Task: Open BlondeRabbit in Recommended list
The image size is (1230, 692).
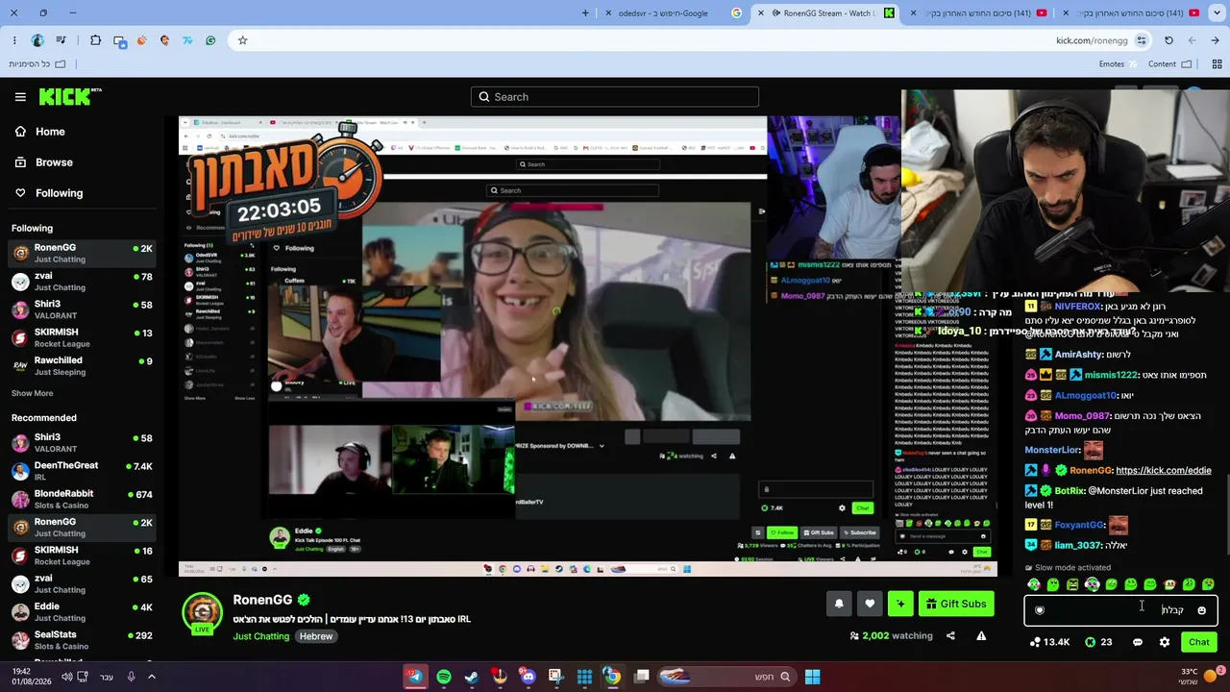Action: tap(82, 499)
